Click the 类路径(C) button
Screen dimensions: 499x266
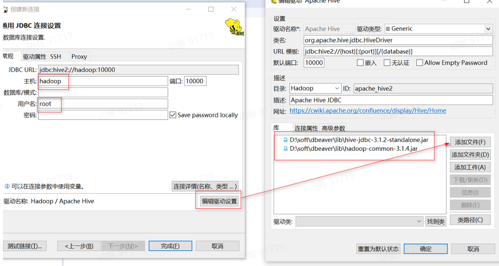coord(470,220)
